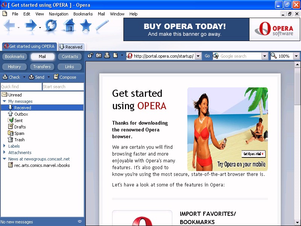The image size is (301, 226).
Task: Click the Outbox up-arrow icon
Action: pos(11,114)
